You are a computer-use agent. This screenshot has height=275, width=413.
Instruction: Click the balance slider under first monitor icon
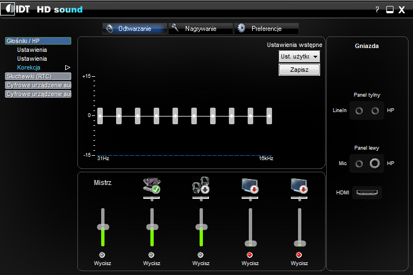[x=250, y=198]
